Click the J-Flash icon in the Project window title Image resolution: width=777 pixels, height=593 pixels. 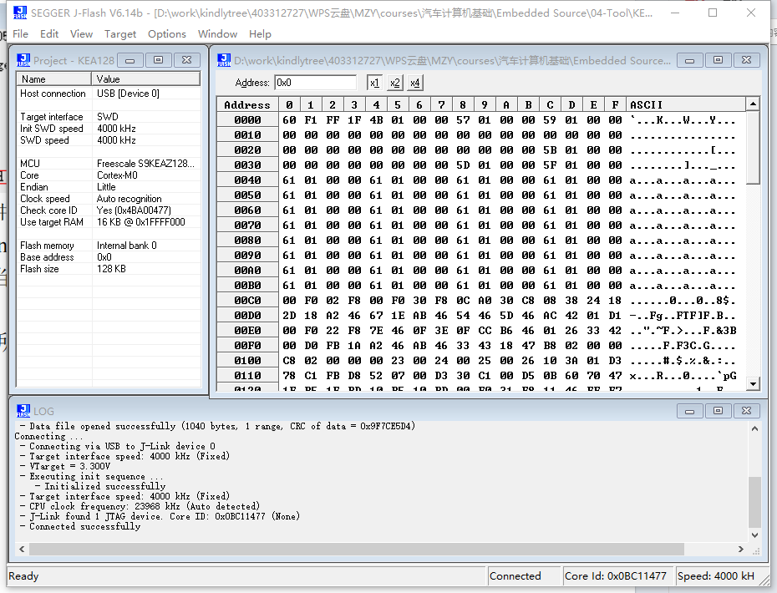[x=23, y=60]
